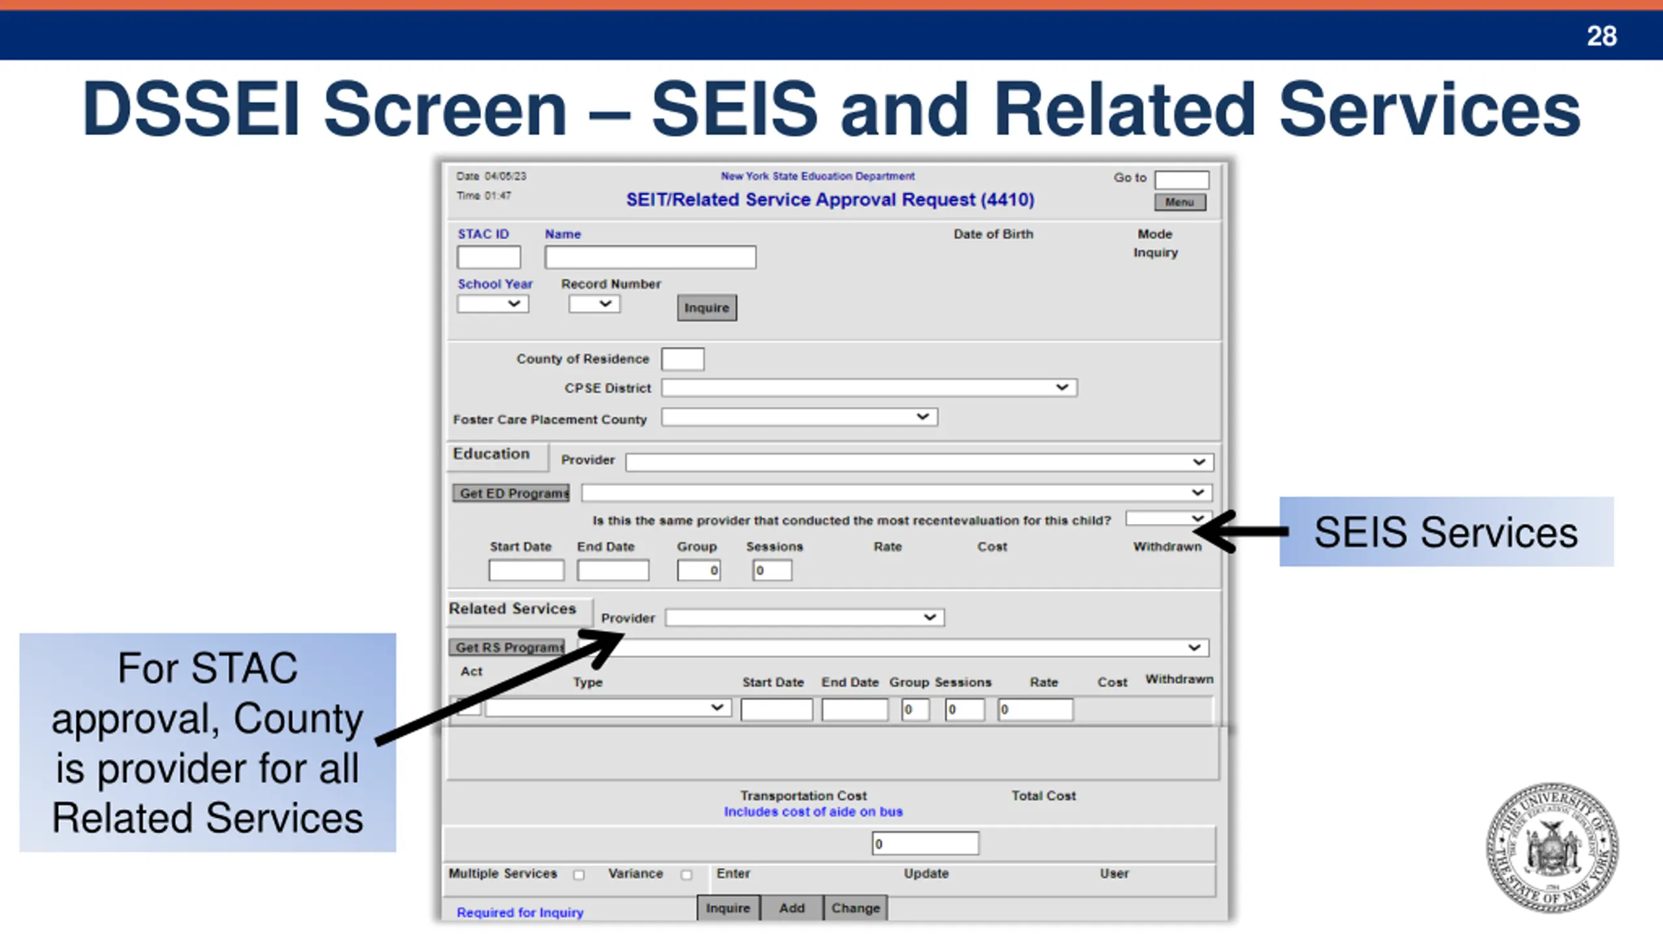Screen dimensions: 1663x935
Task: Tick the Multiple Services checkbox
Action: pos(579,875)
